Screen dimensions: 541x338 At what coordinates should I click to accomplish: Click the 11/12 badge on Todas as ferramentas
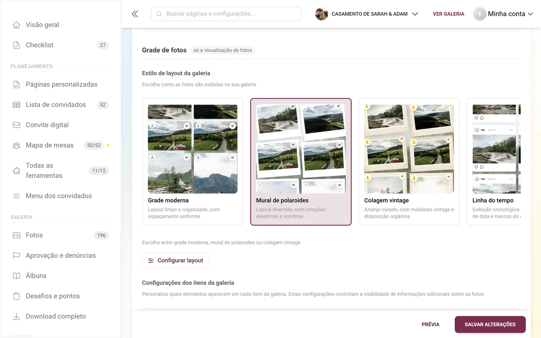coord(99,171)
